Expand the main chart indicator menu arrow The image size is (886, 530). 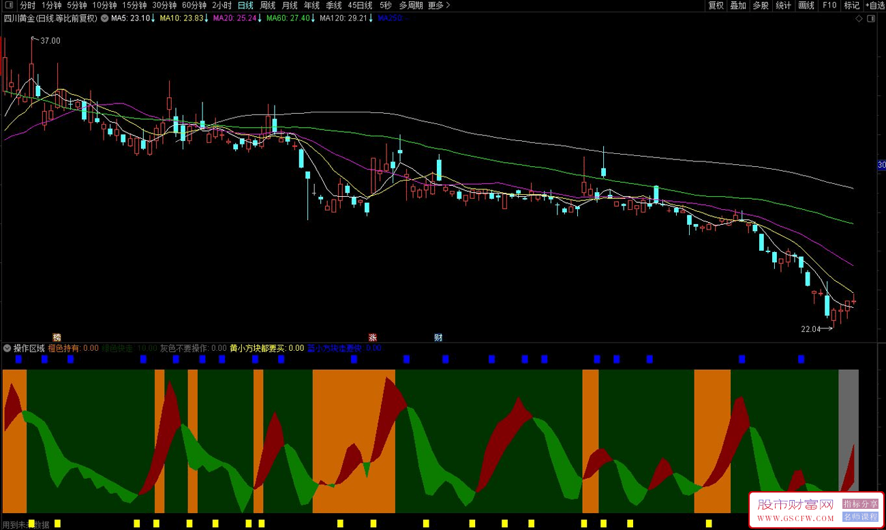coord(104,18)
